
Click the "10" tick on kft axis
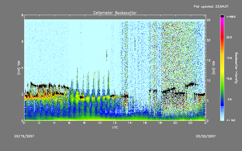click(x=209, y=80)
